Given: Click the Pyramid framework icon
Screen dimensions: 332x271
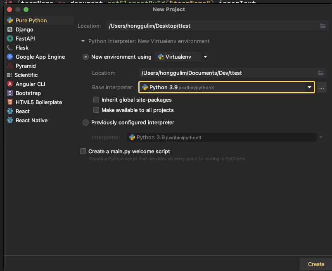Looking at the screenshot, I should (x=10, y=66).
